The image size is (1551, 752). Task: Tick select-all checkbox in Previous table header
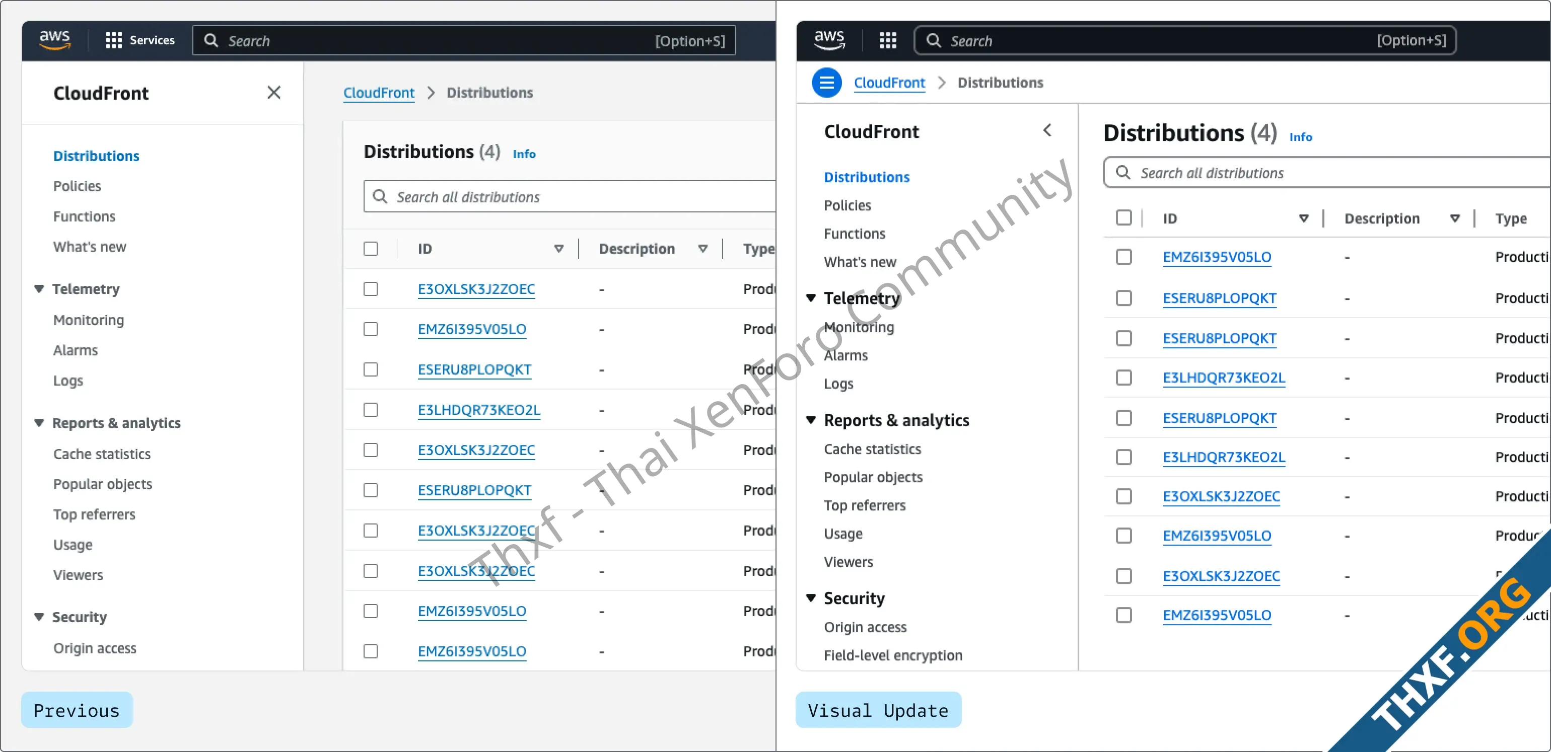point(371,249)
